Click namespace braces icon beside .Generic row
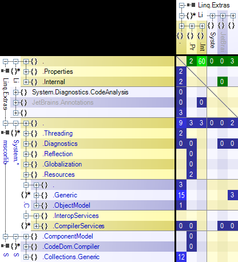Screen dimensions: 238x262 [x=44, y=195]
